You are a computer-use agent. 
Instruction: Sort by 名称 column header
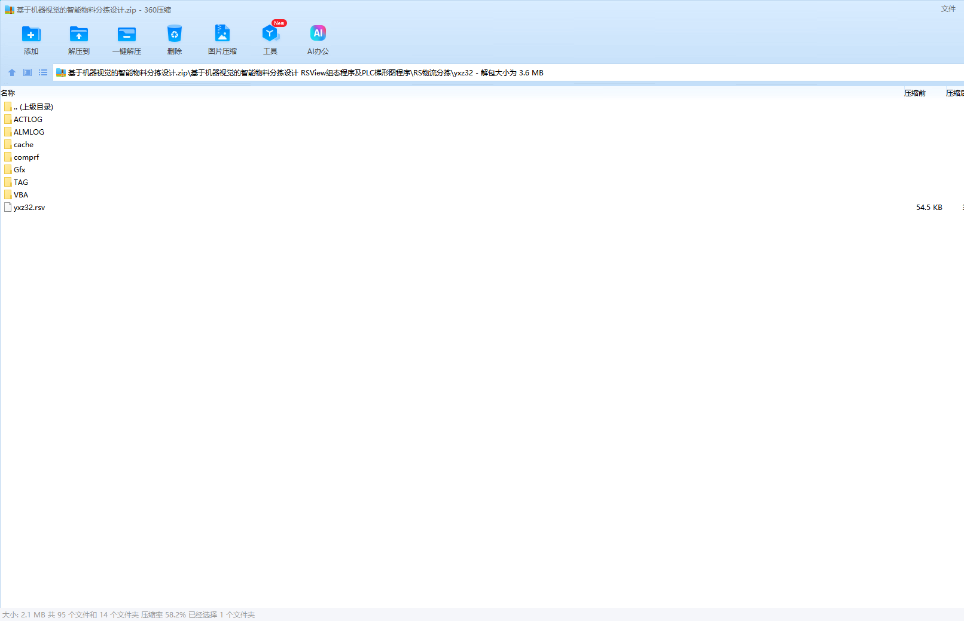tap(8, 93)
